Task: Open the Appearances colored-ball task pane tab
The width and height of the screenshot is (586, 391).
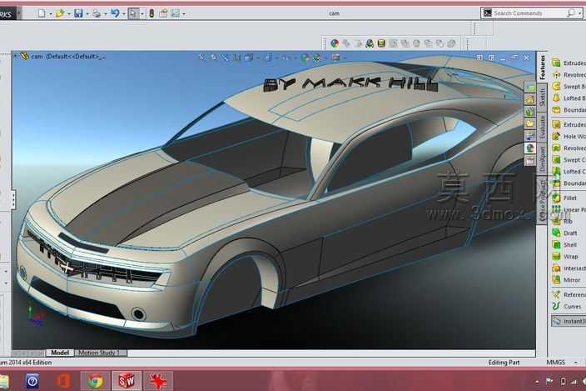Action: coord(530,148)
